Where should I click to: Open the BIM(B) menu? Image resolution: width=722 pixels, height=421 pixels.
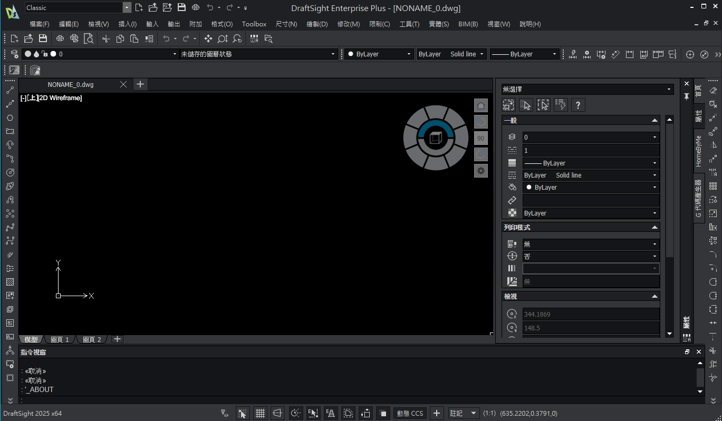[x=468, y=24]
